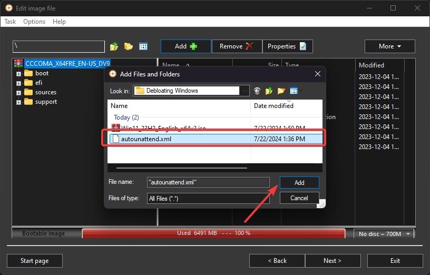Click the dialog's up one level icon
430x275 pixels.
tap(269, 91)
